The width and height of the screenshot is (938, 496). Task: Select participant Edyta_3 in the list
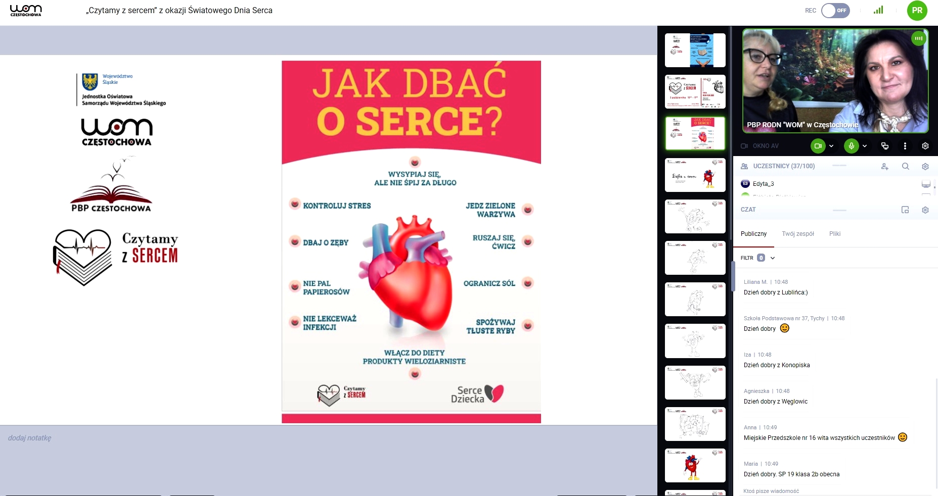click(x=763, y=184)
